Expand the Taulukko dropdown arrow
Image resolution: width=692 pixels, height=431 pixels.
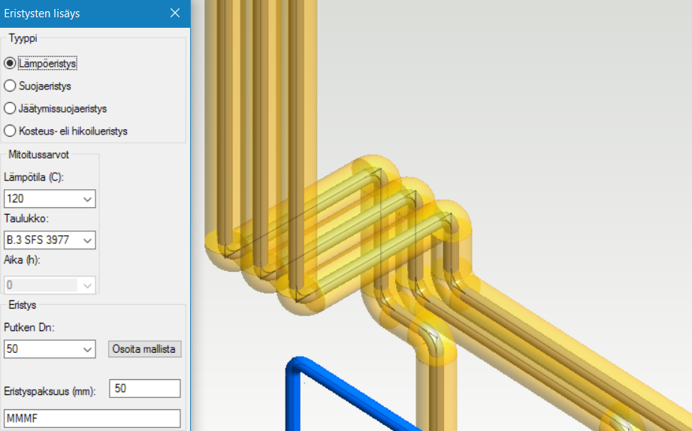87,240
